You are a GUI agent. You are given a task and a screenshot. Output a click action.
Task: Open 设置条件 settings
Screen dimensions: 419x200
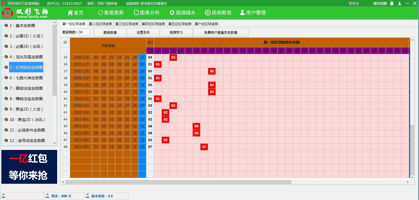(143, 32)
